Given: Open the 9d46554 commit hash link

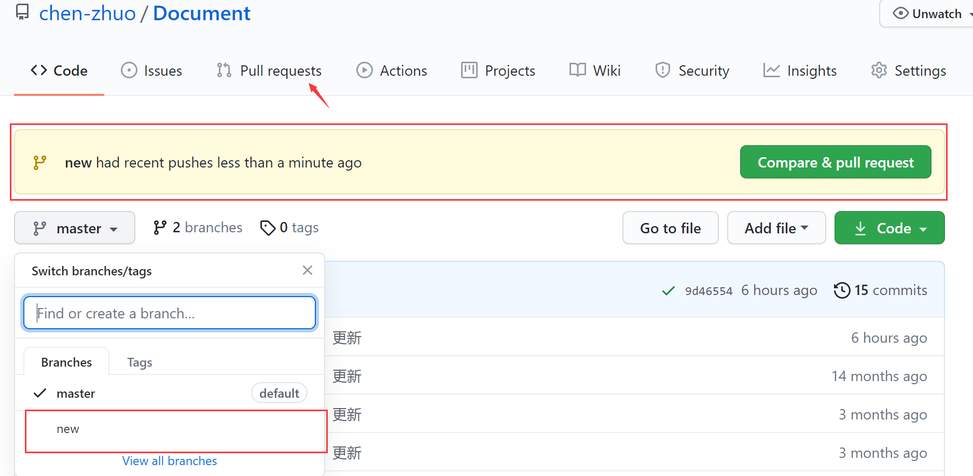Looking at the screenshot, I should [708, 291].
